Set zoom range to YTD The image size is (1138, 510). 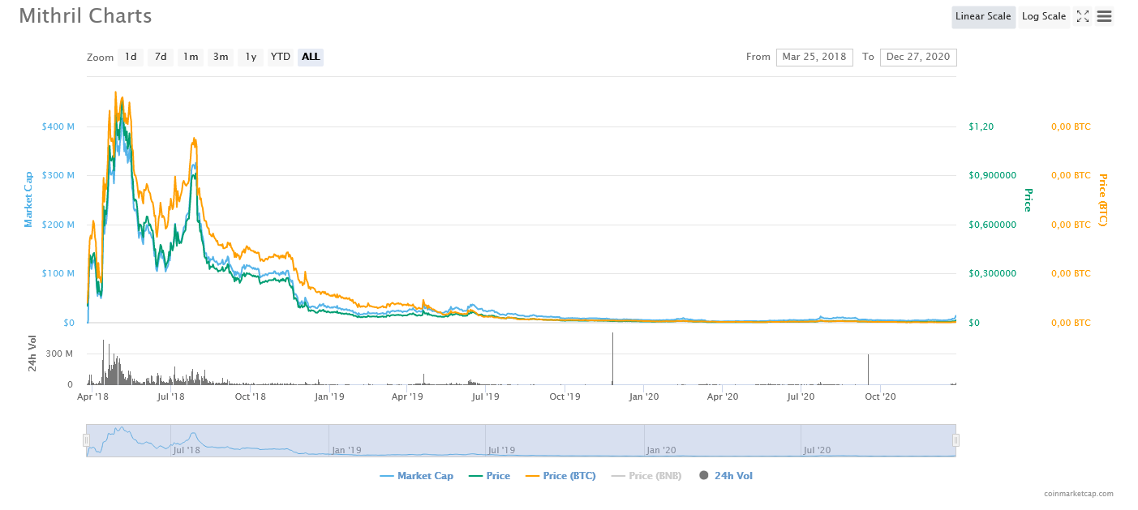coord(281,57)
